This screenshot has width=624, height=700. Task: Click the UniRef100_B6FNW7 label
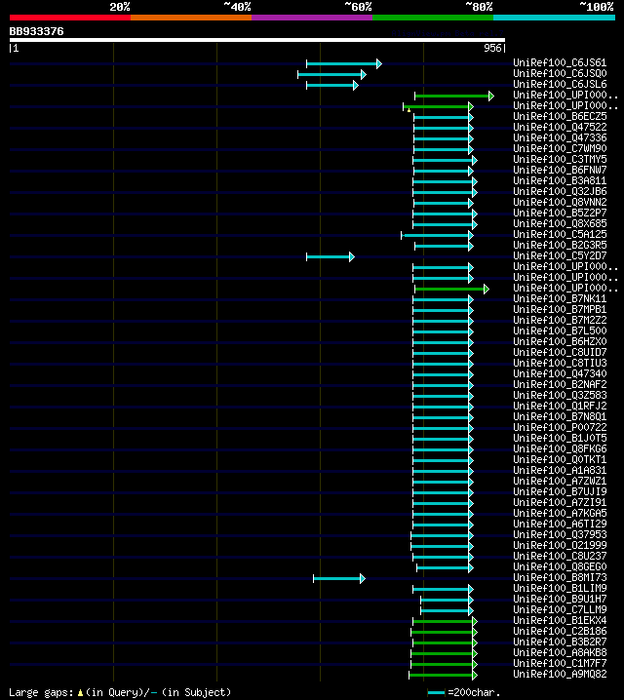coord(560,170)
